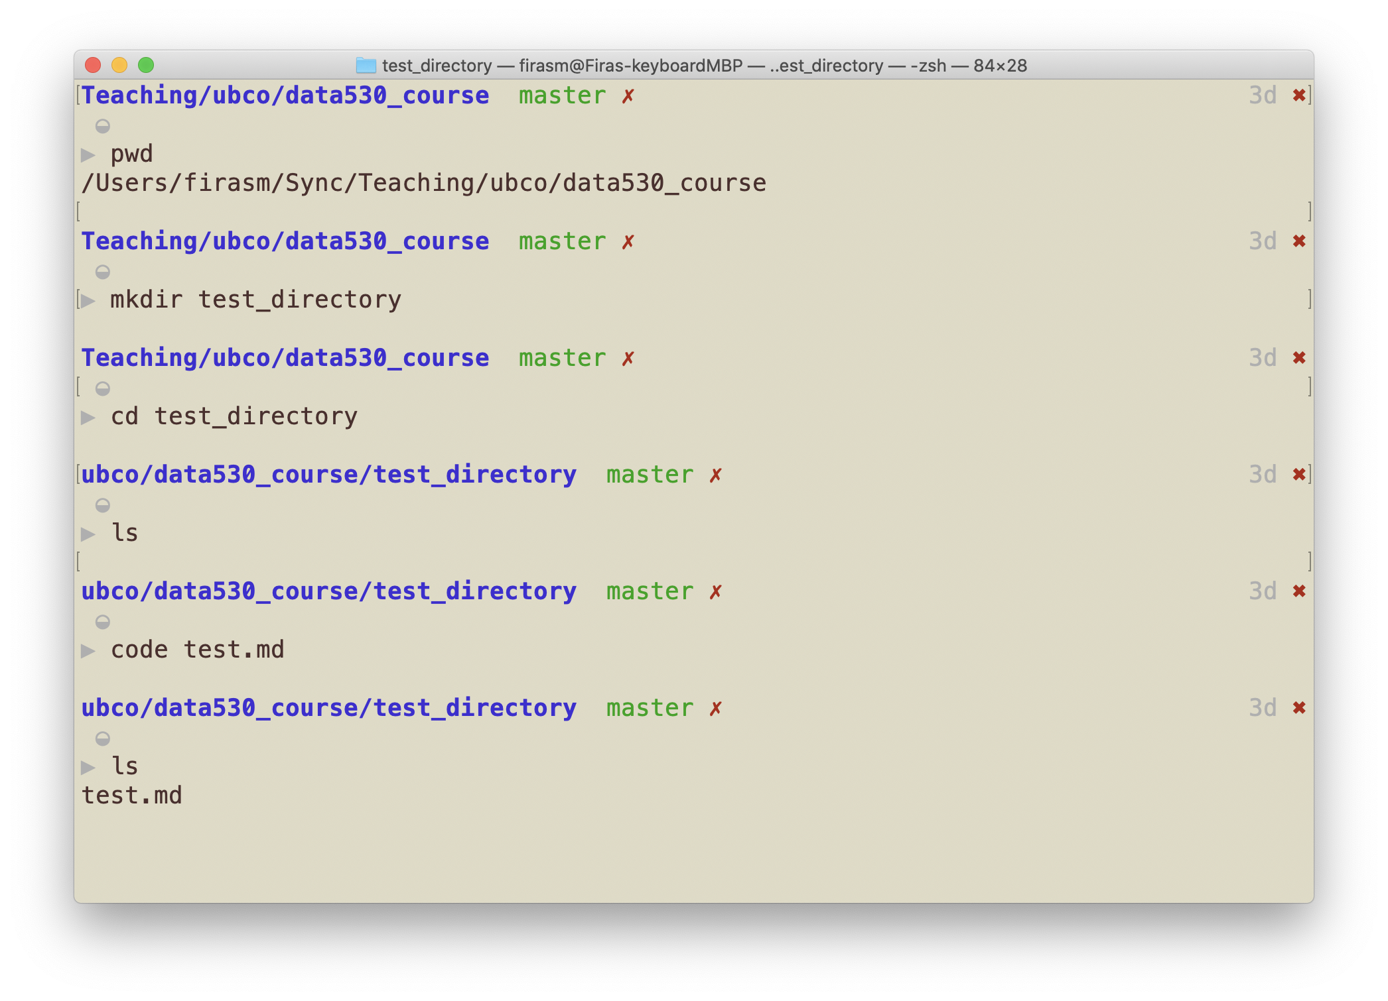The image size is (1388, 1001).
Task: Click the prompt arrow before mkdir test_directory
Action: click(88, 301)
